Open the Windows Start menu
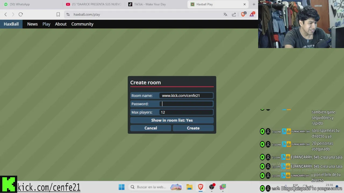 click(x=121, y=187)
